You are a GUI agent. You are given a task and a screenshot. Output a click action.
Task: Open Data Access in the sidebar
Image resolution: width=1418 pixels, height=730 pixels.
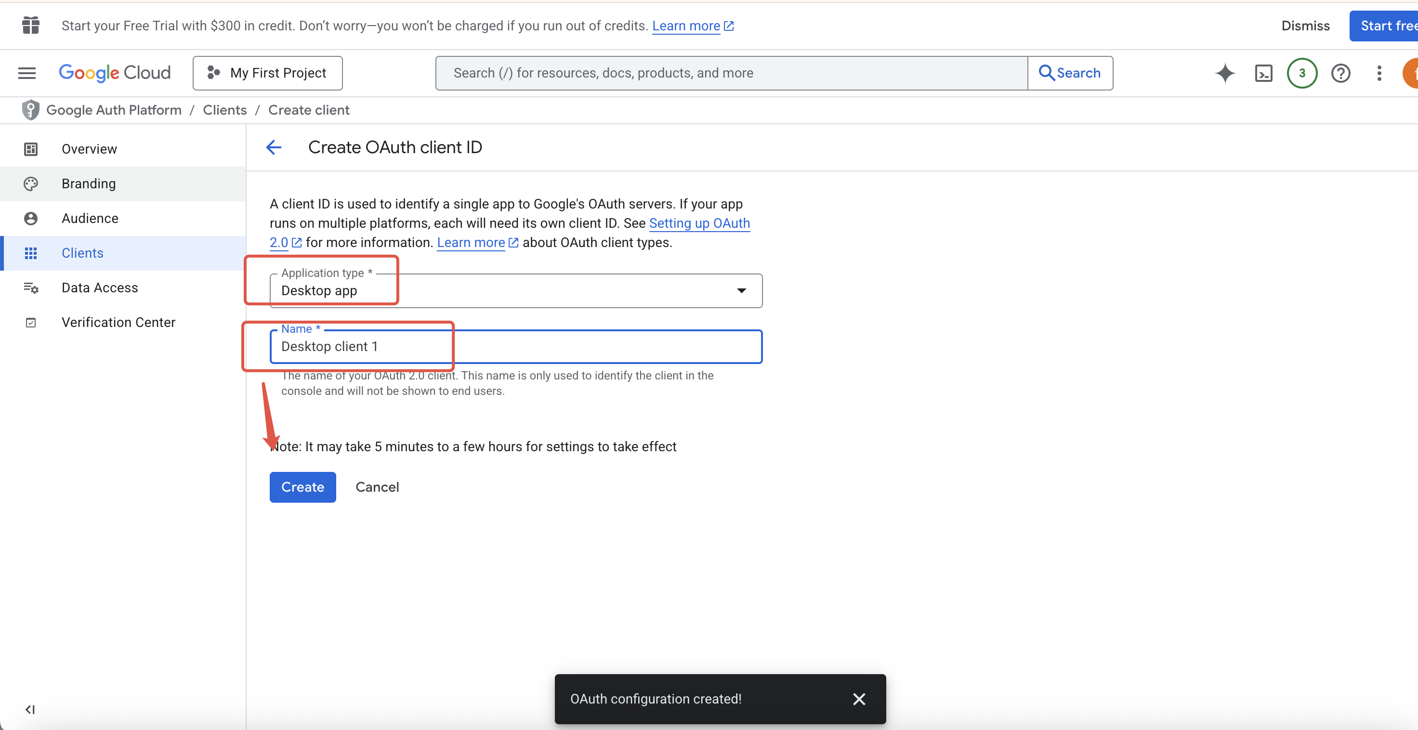tap(123, 287)
